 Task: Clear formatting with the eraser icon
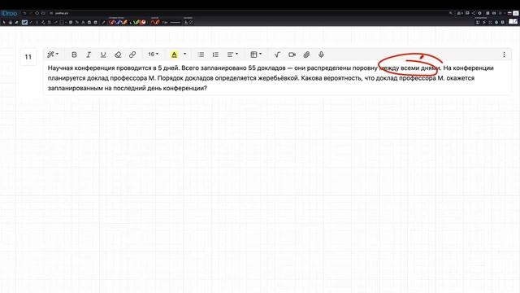(x=118, y=55)
